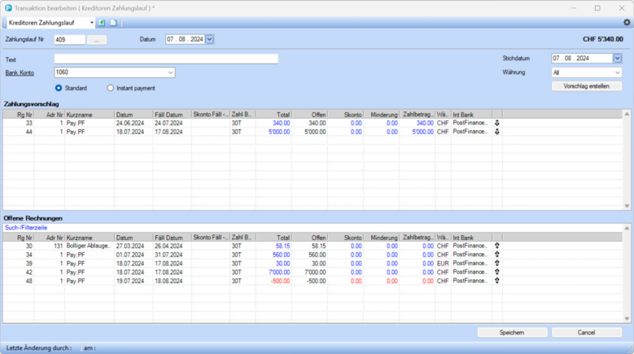Click the Vorschlag erstellen button
634x354 pixels.
tap(586, 86)
